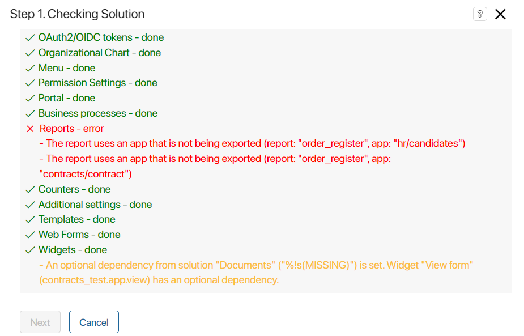This screenshot has height=336, width=524.
Task: Click the red X icon beside Reports
Action: 30,129
